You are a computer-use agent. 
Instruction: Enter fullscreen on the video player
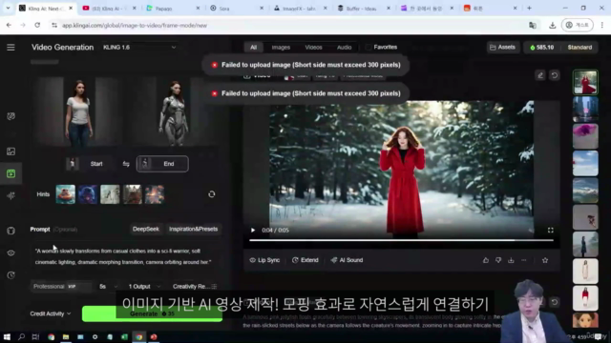(x=550, y=231)
